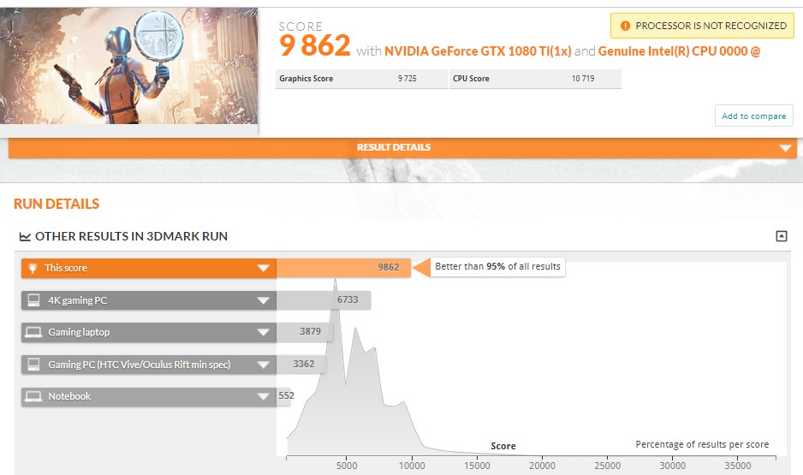The width and height of the screenshot is (803, 475).
Task: Expand the 4K gaming PC dropdown arrow
Action: (x=263, y=300)
